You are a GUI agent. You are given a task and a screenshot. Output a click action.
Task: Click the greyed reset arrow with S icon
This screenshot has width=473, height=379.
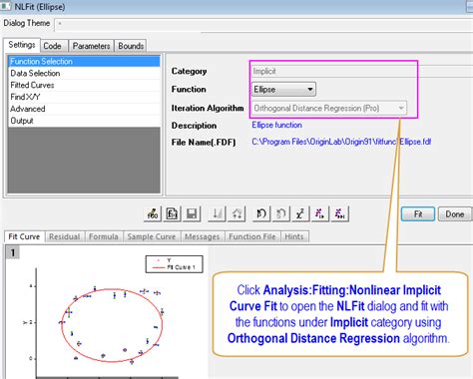click(281, 213)
